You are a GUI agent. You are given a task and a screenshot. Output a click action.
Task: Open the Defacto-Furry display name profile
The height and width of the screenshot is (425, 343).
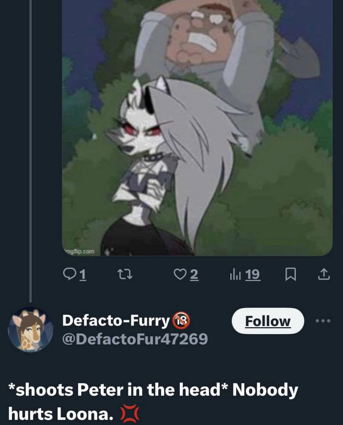(115, 321)
